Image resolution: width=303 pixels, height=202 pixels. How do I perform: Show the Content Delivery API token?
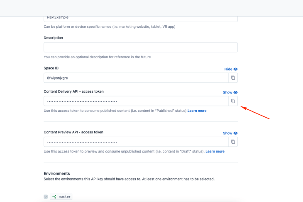click(x=230, y=92)
